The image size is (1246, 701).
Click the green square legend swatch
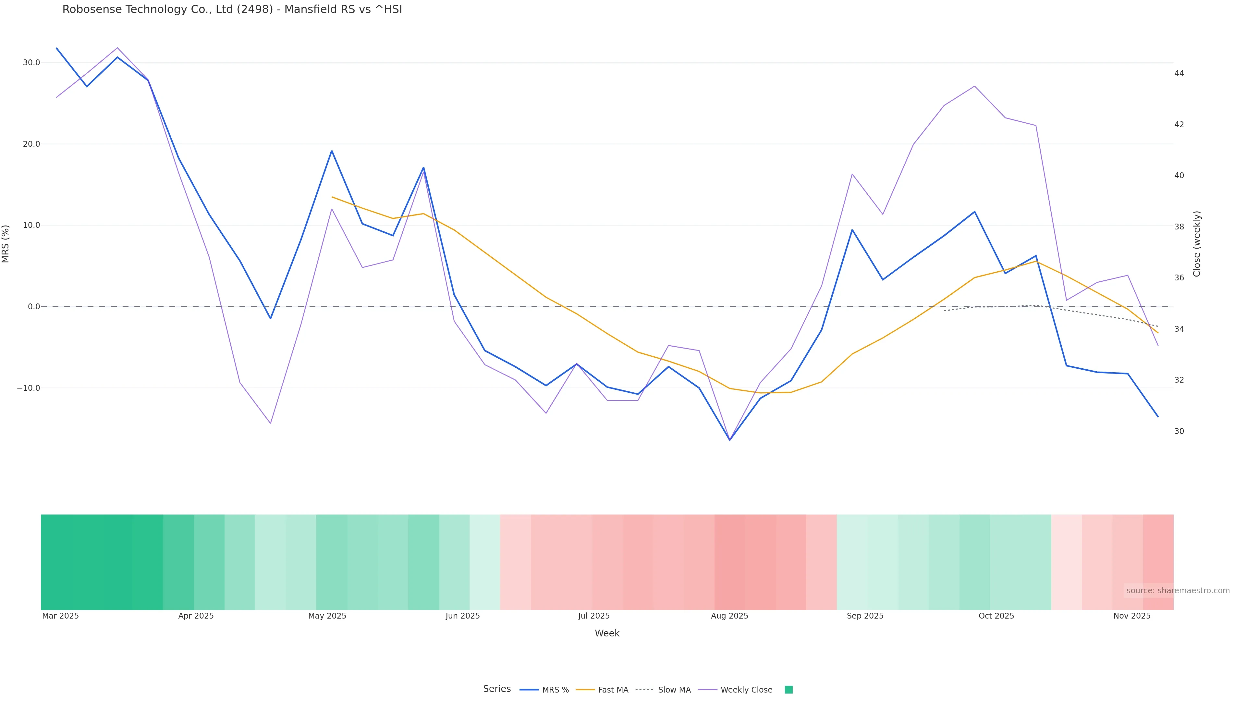point(788,690)
